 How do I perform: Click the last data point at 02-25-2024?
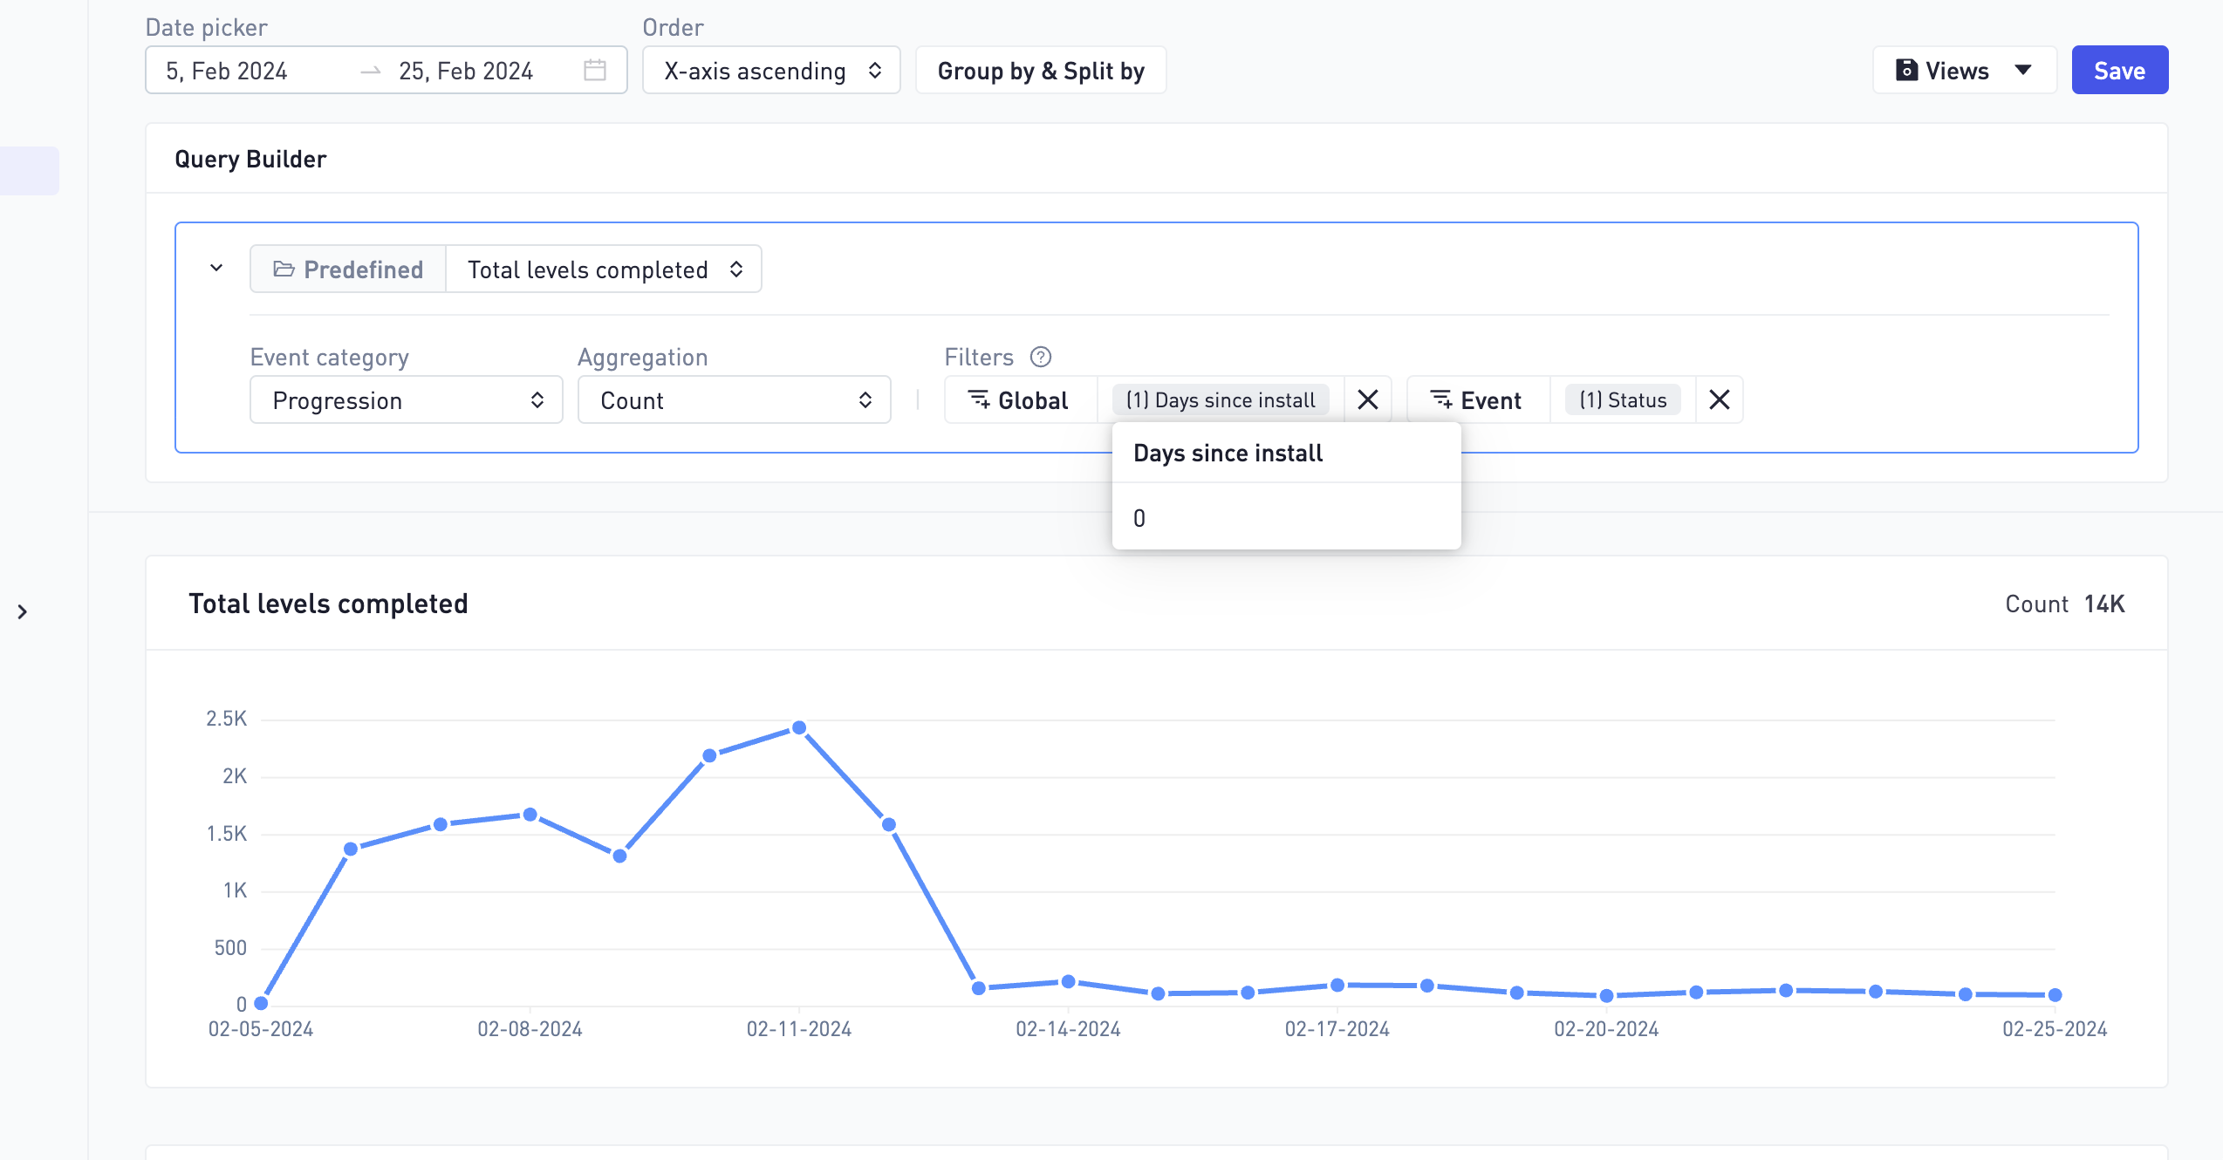pos(2055,994)
